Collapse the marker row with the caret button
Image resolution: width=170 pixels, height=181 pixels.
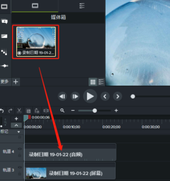pos(16,125)
